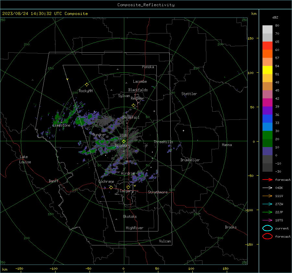The image size is (292, 273).
Task: Select the blue 33–36 dBZ swatch
Action: click(267, 119)
